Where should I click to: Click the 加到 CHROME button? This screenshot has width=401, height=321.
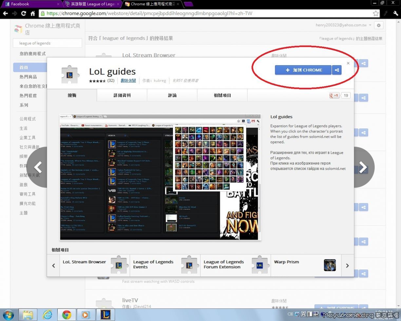303,70
